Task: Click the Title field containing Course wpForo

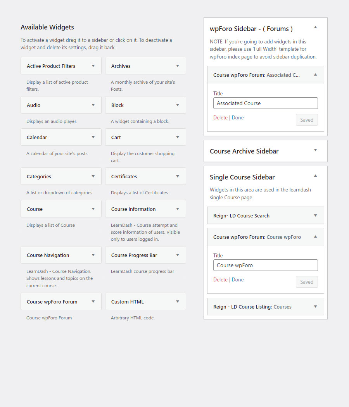Action: [265, 265]
